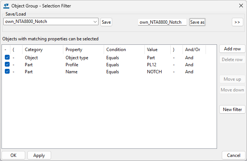
Task: Close the Selection Filter dialog window
Action: click(x=241, y=6)
